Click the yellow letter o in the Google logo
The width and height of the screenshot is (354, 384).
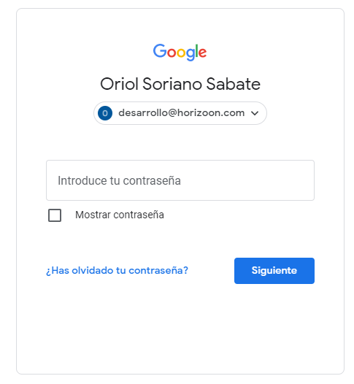pyautogui.click(x=181, y=53)
